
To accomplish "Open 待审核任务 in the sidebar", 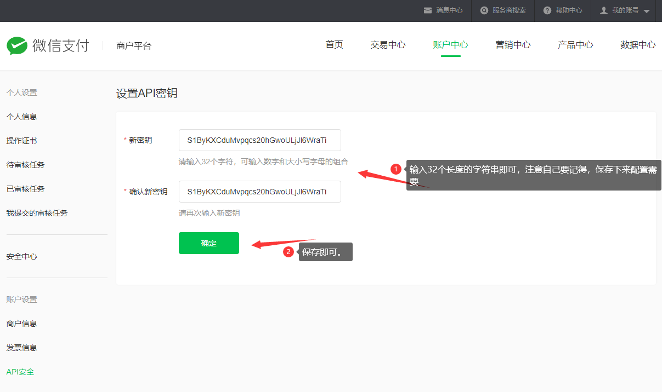I will click(x=26, y=165).
